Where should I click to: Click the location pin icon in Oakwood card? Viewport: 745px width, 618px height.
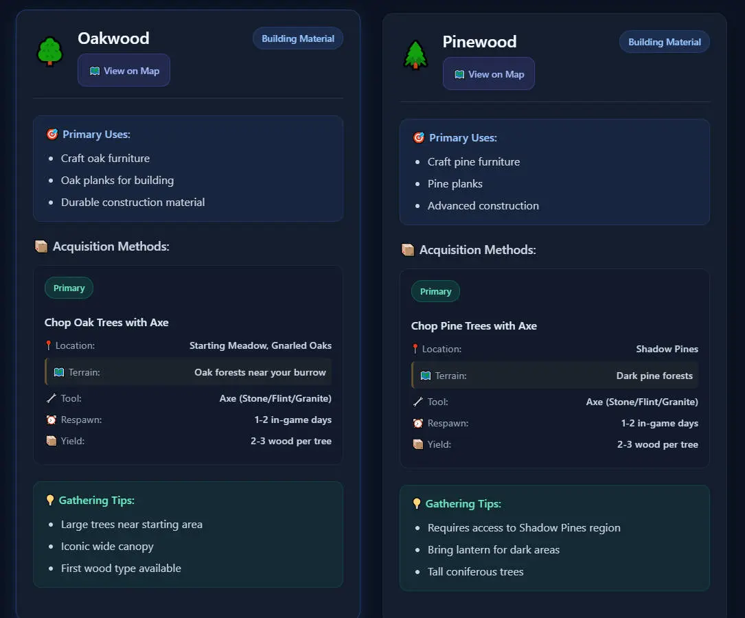pos(49,345)
